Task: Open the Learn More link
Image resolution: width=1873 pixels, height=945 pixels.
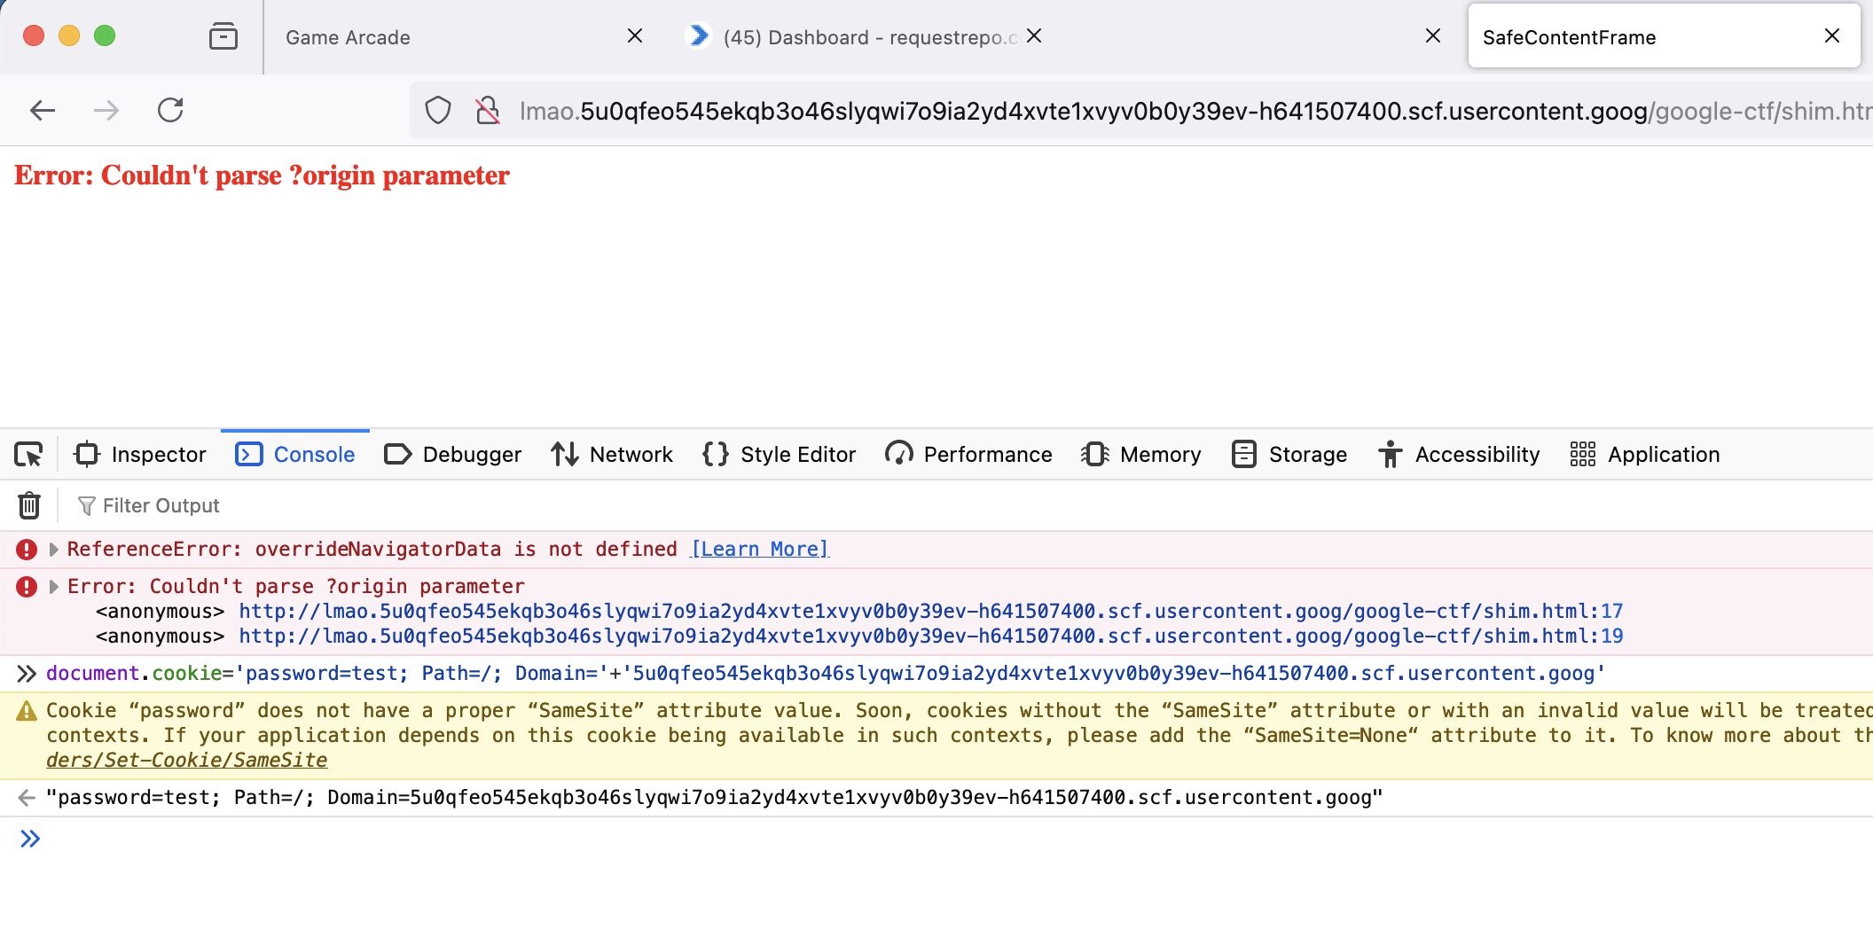Action: [759, 550]
